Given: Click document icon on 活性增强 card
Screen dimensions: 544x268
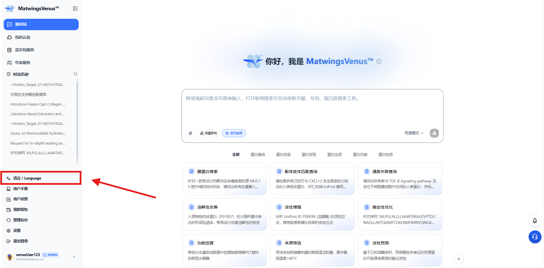Looking at the screenshot, I should click(x=279, y=207).
